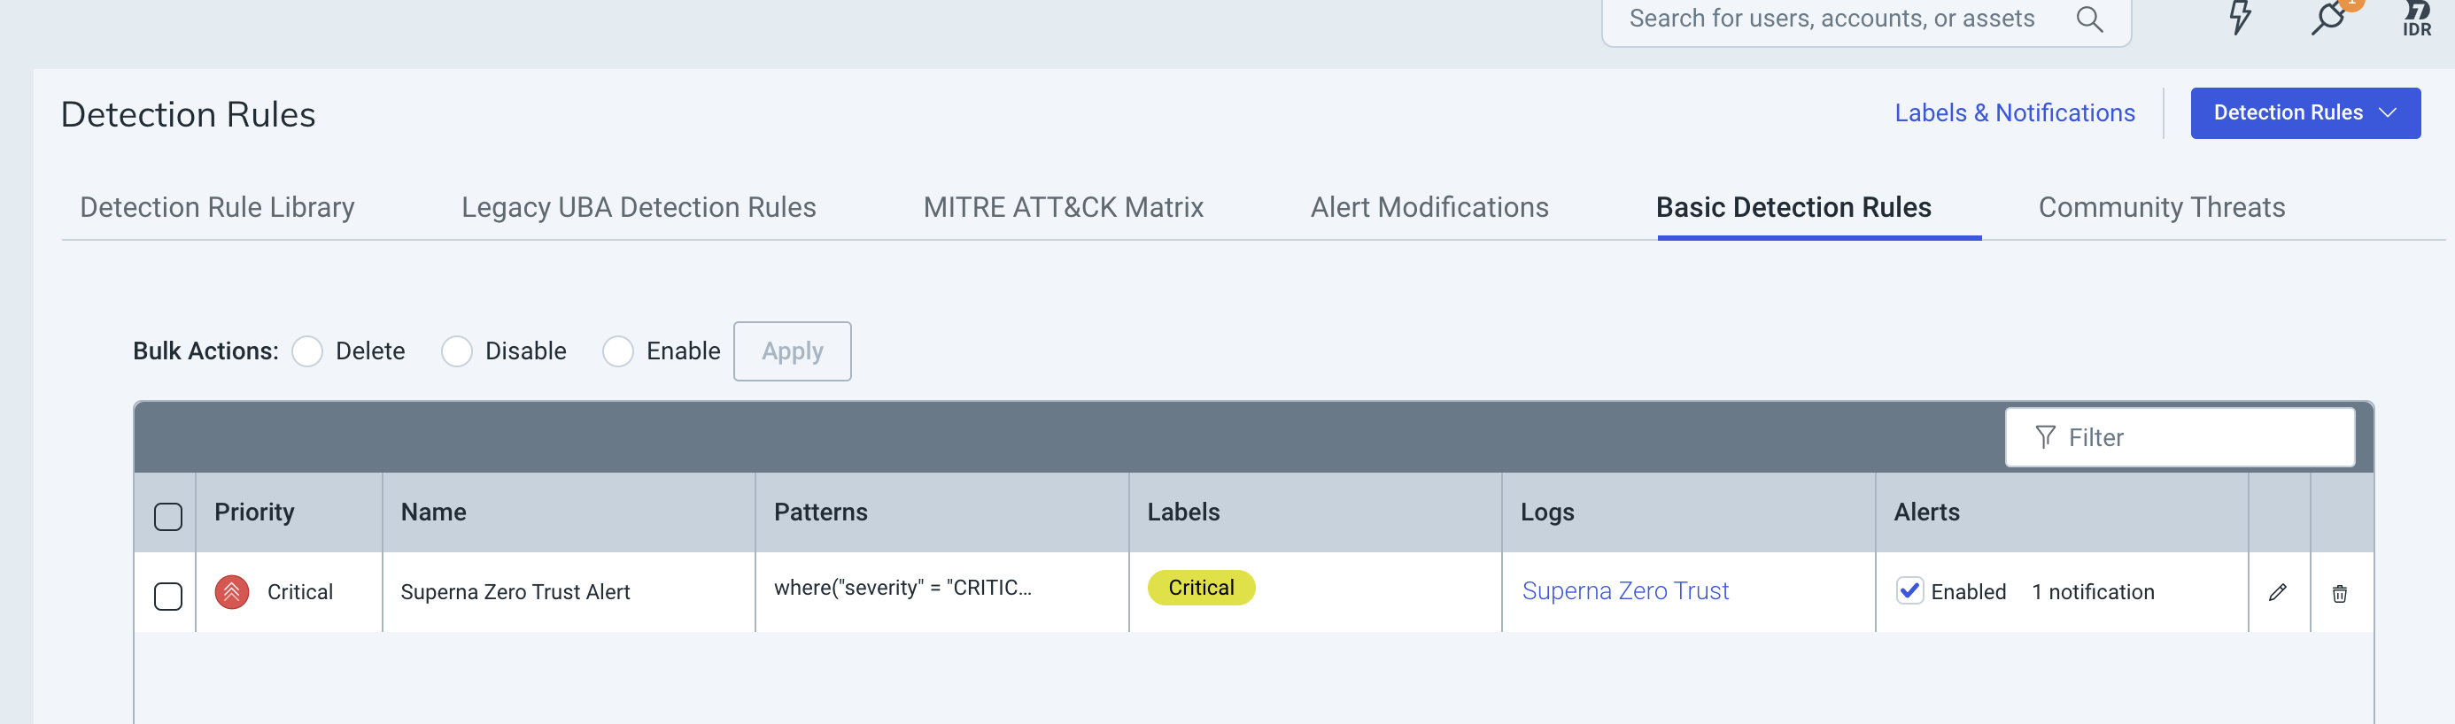Open the Detection Rules dropdown button
Screen dimensions: 2455x724
coord(2305,112)
